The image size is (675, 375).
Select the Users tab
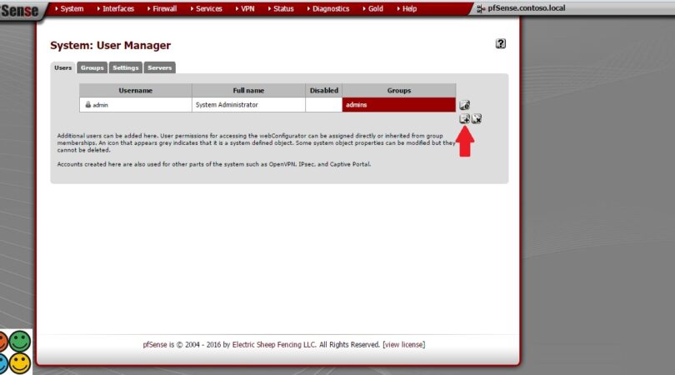pyautogui.click(x=62, y=67)
